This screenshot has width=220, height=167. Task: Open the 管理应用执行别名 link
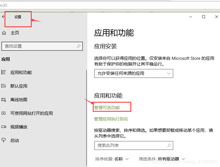click(111, 119)
